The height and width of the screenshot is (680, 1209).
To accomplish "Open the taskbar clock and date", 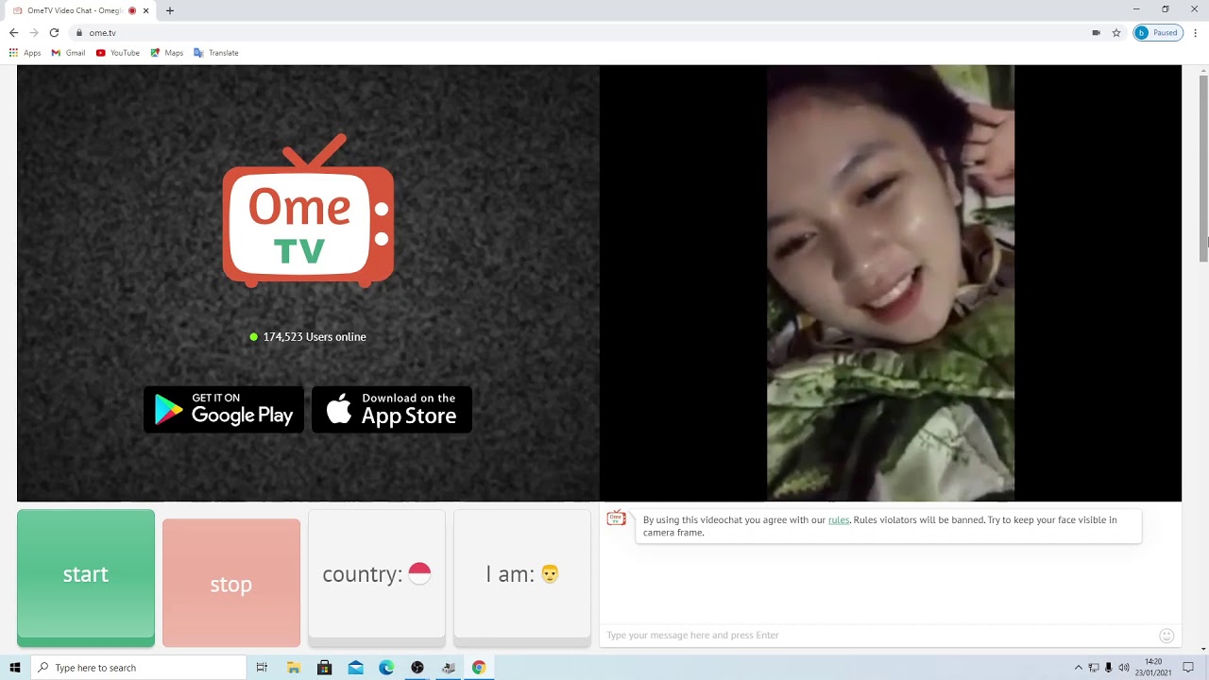I will [x=1153, y=668].
